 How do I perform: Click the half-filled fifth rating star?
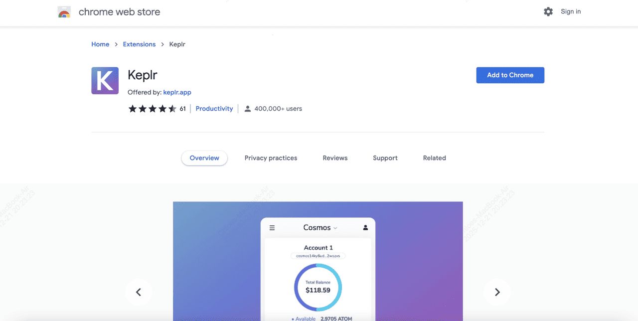(x=172, y=108)
